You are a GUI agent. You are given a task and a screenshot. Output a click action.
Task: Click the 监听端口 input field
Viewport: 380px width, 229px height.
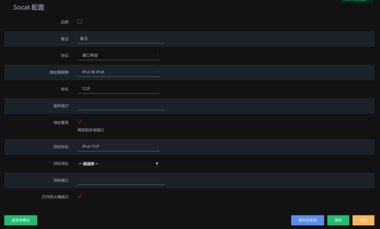click(x=121, y=106)
